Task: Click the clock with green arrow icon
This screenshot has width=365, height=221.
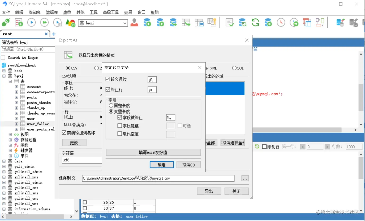Action: 294,23
